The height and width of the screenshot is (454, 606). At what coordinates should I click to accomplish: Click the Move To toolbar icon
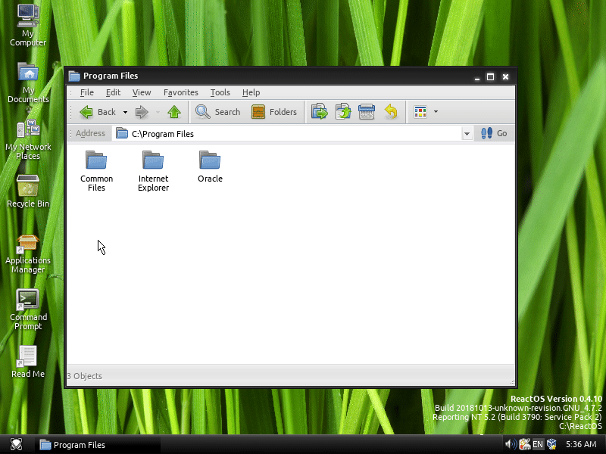coord(319,112)
